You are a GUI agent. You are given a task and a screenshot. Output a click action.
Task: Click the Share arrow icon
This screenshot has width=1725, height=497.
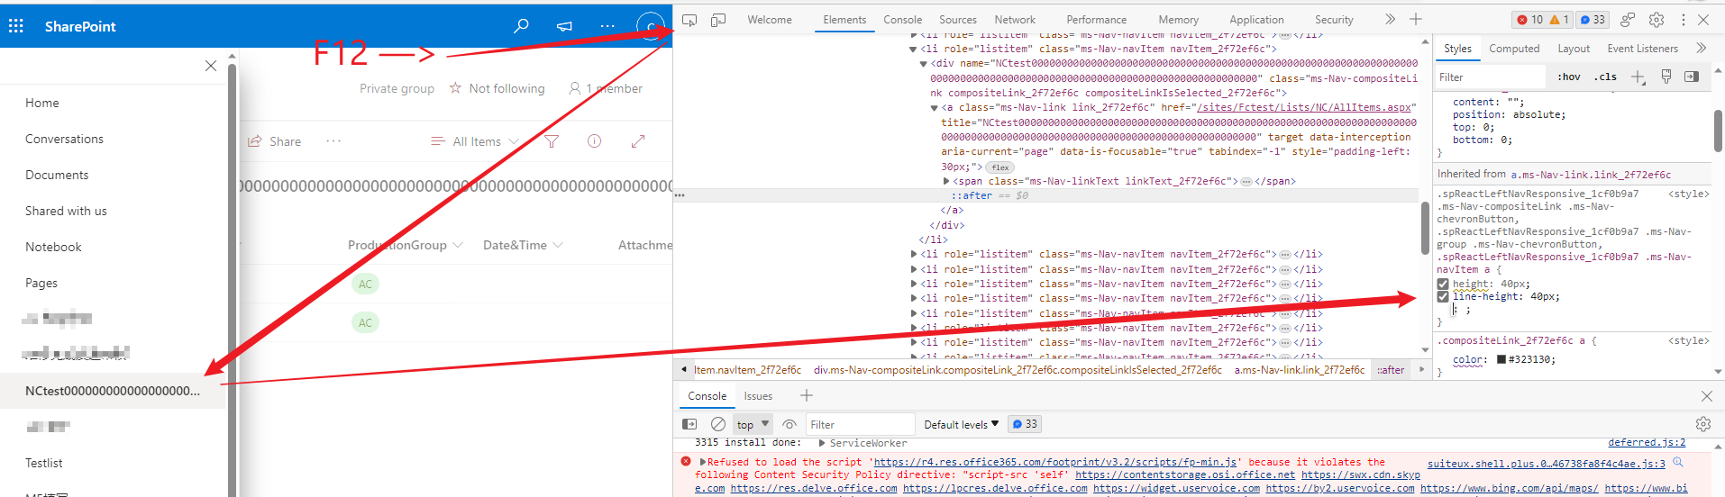point(255,141)
